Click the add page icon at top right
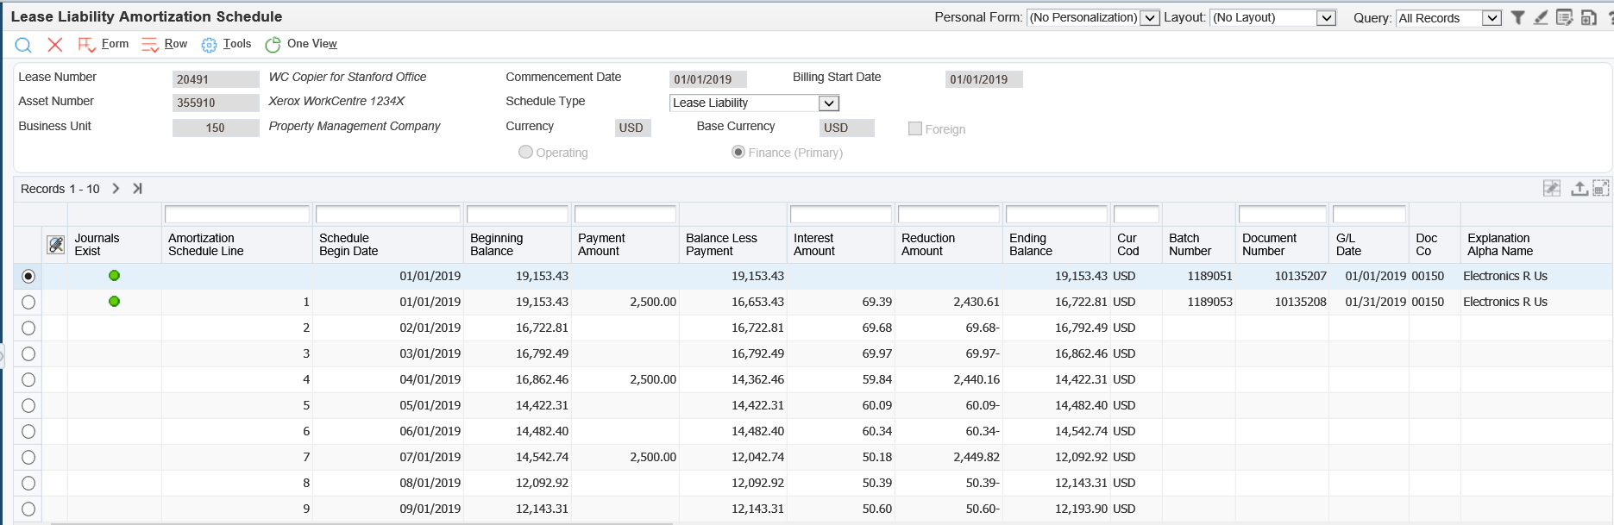Screen dimensions: 1614x525 (x=1588, y=17)
